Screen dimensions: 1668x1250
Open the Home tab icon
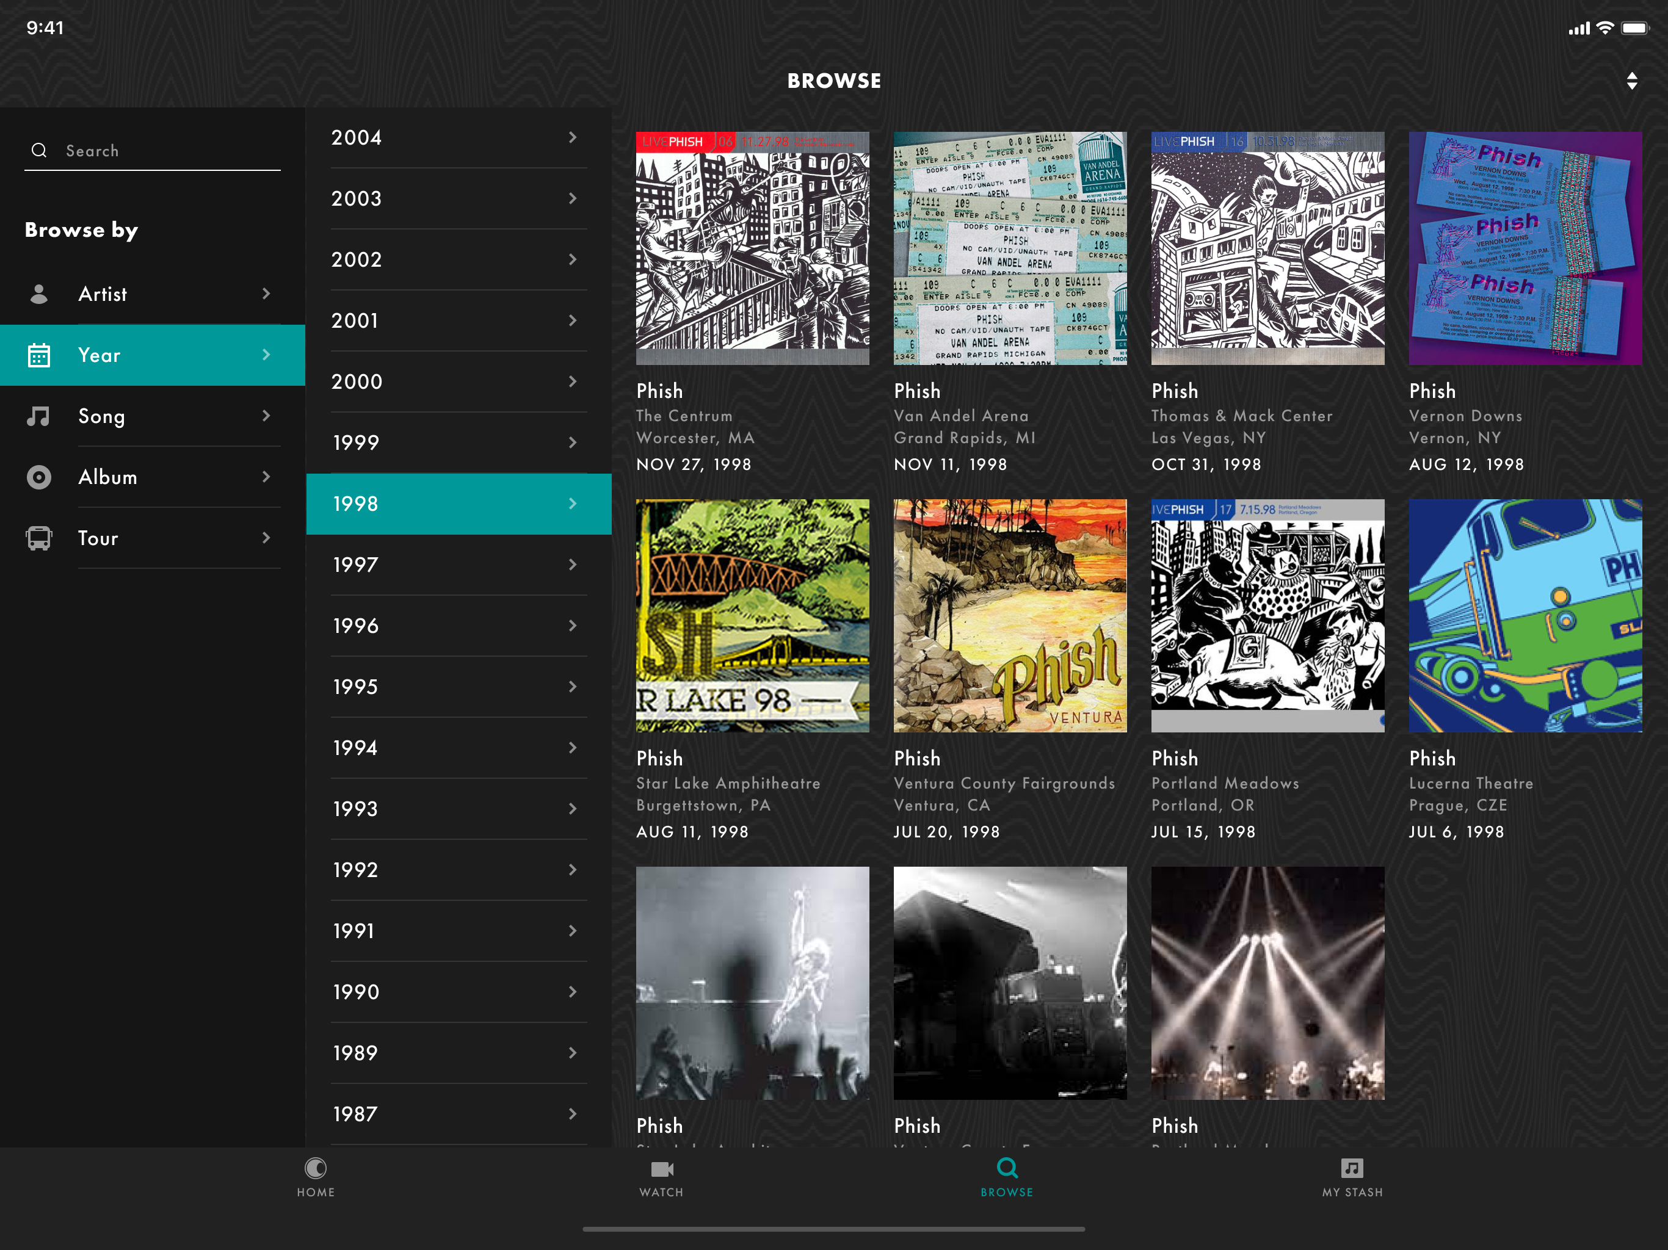[315, 1169]
